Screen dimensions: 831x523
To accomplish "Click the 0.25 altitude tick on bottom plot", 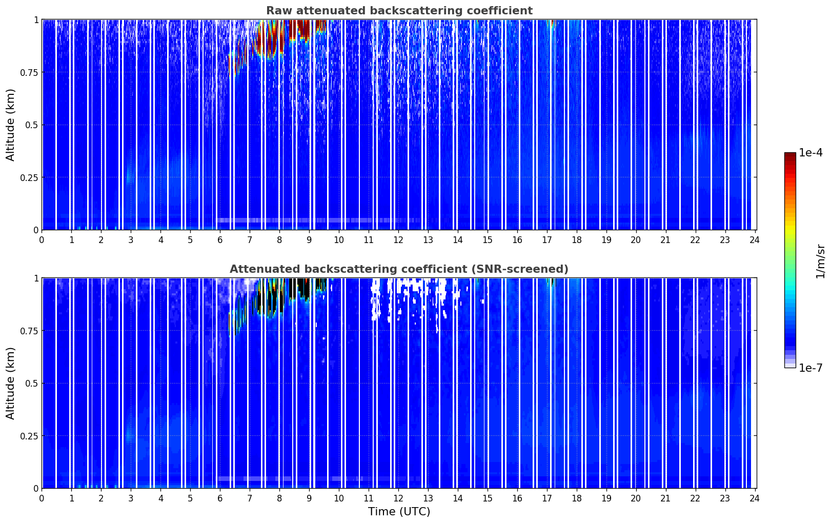I will (30, 436).
